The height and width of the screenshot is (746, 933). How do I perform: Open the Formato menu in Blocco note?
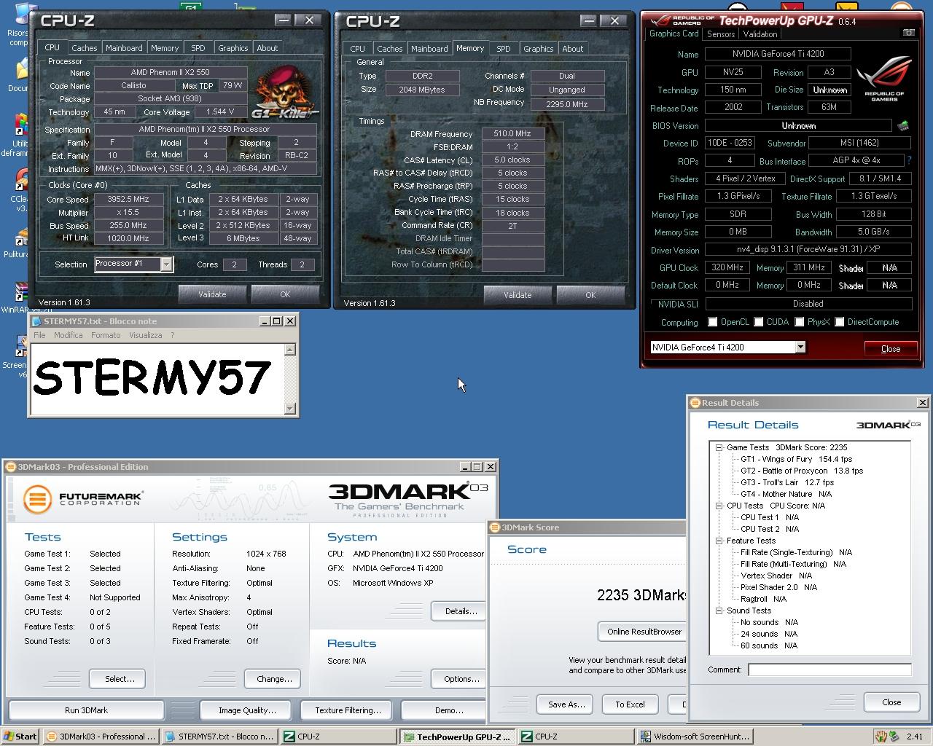tap(106, 335)
